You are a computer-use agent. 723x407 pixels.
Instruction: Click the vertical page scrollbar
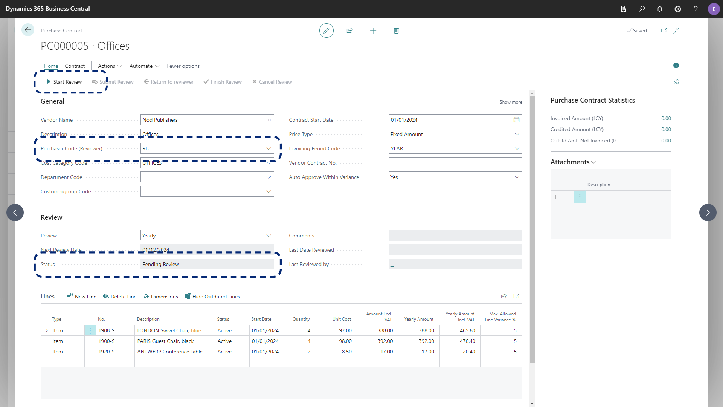(532, 229)
